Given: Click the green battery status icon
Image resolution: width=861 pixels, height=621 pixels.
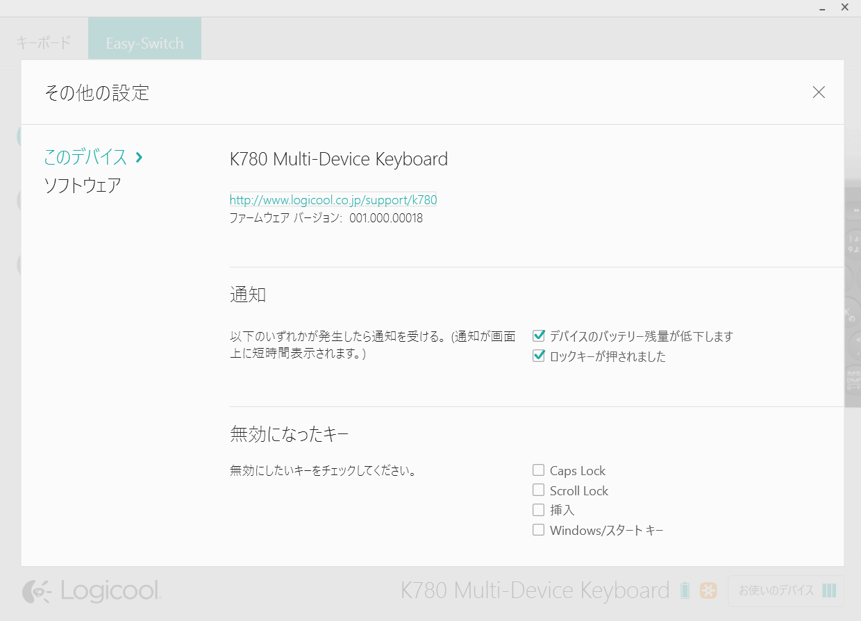Looking at the screenshot, I should (x=685, y=590).
